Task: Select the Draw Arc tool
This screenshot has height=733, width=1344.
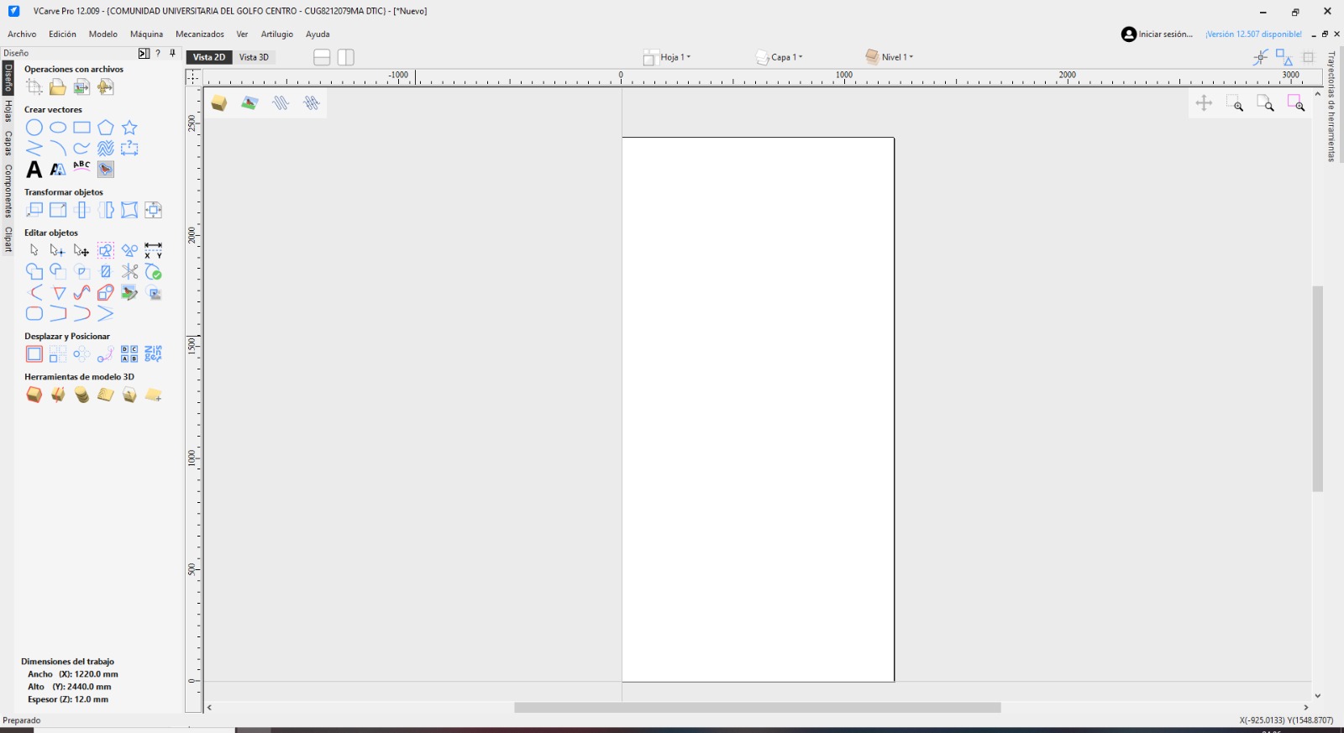Action: (x=57, y=149)
